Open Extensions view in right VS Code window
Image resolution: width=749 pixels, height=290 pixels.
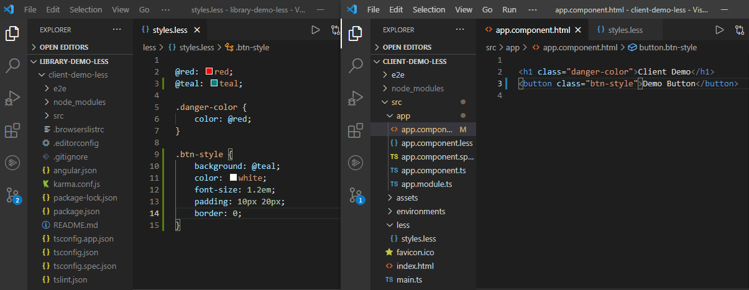pyautogui.click(x=356, y=130)
